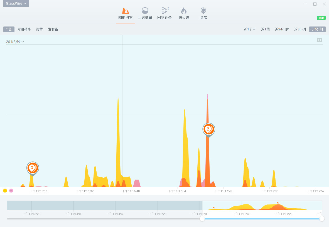Click the green 升级 upgrade button
The width and height of the screenshot is (329, 227).
point(321,18)
